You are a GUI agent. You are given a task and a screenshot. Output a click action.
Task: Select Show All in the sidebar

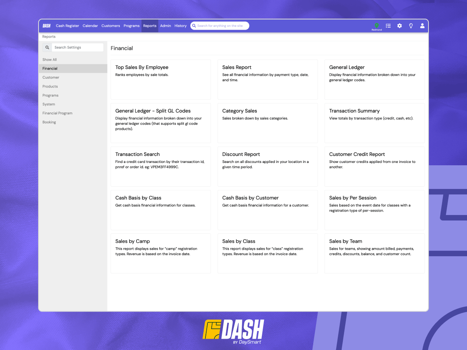(x=49, y=59)
